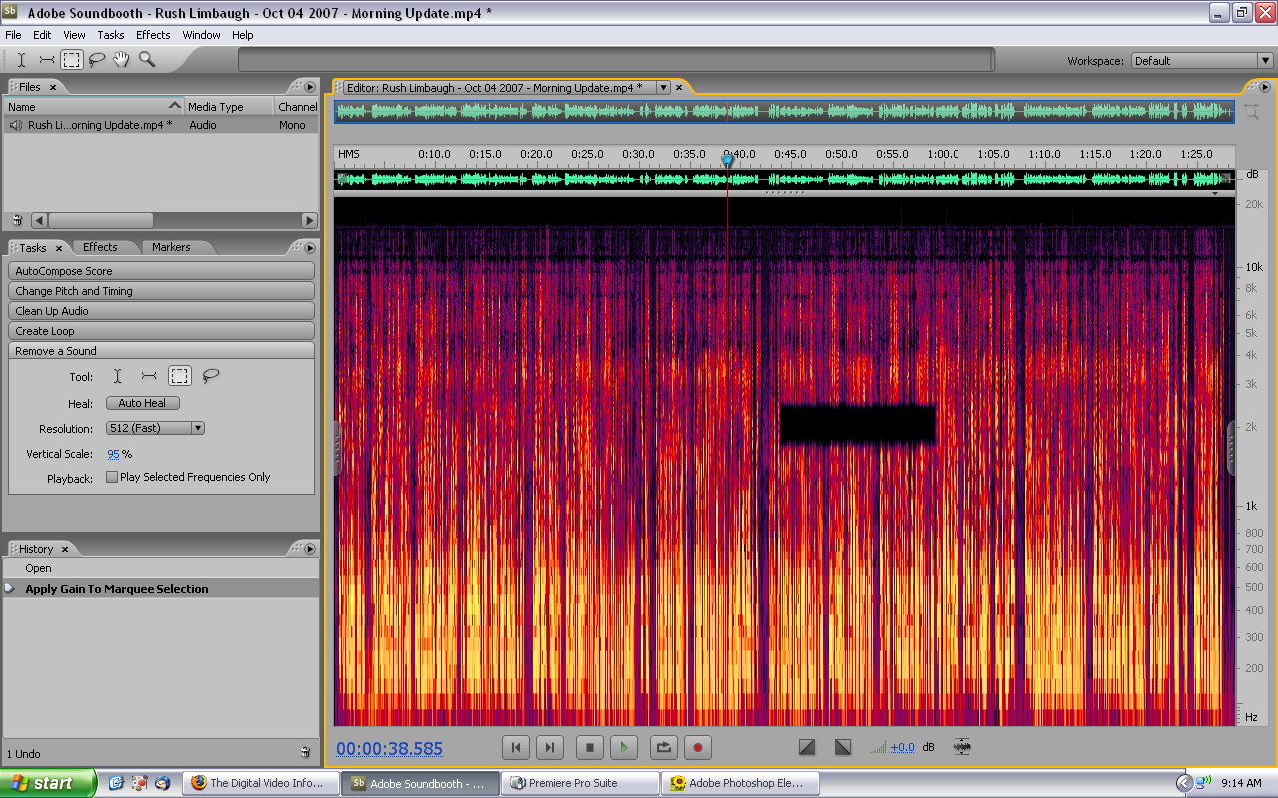The width and height of the screenshot is (1278, 798).
Task: Open the Edit menu
Action: (42, 35)
